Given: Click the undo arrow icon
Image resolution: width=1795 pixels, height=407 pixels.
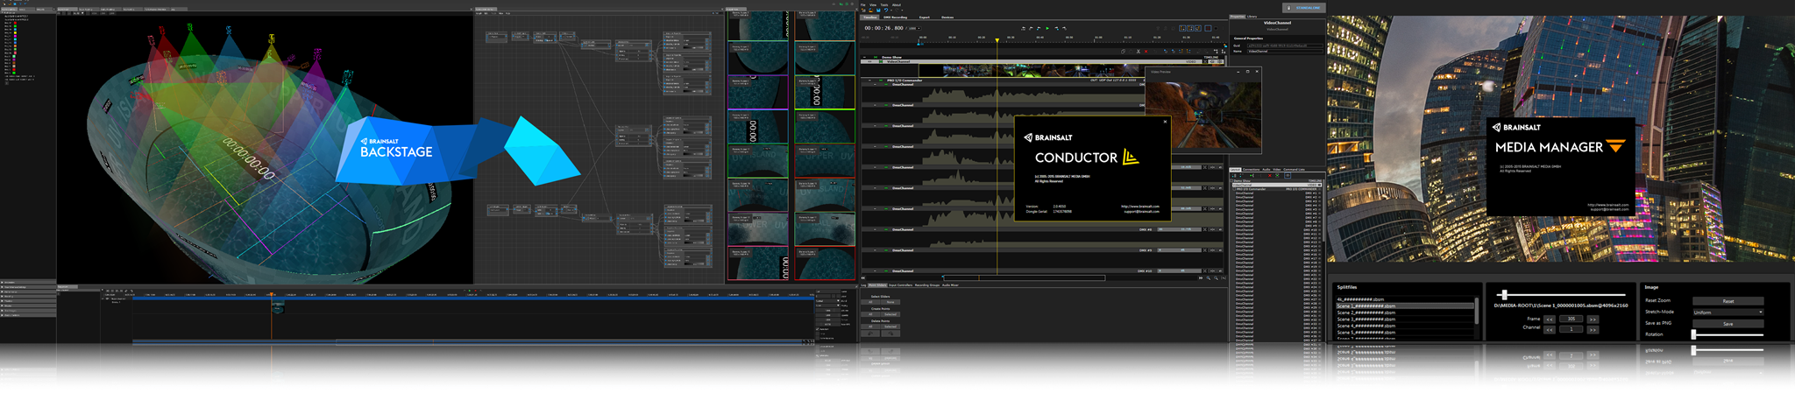Looking at the screenshot, I should 886,11.
